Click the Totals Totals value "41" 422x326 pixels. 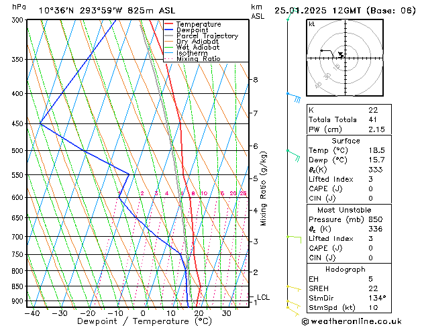coord(373,119)
